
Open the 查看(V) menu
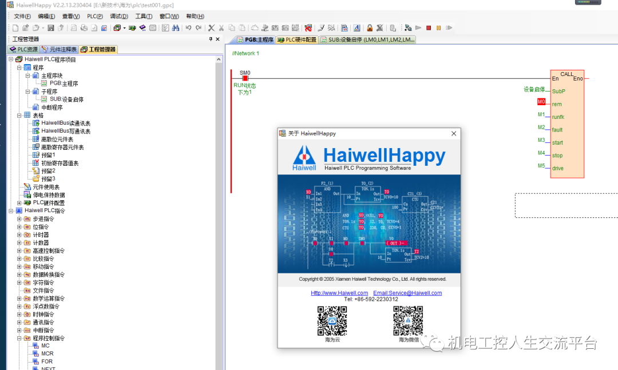[x=71, y=16]
